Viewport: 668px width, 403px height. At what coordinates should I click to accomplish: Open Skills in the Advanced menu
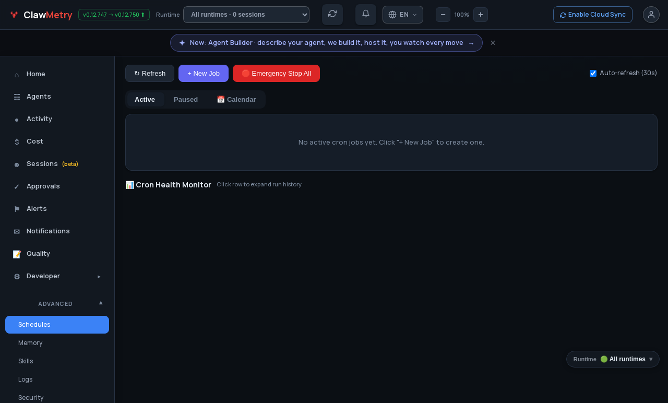[x=57, y=361]
